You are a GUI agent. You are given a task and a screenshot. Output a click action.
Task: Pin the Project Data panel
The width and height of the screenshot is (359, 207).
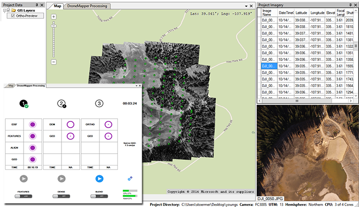[x=37, y=5]
